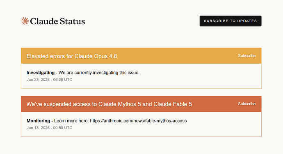283x154 pixels.
Task: Click the red Mythos and Fable incident header bar
Action: pyautogui.click(x=141, y=104)
